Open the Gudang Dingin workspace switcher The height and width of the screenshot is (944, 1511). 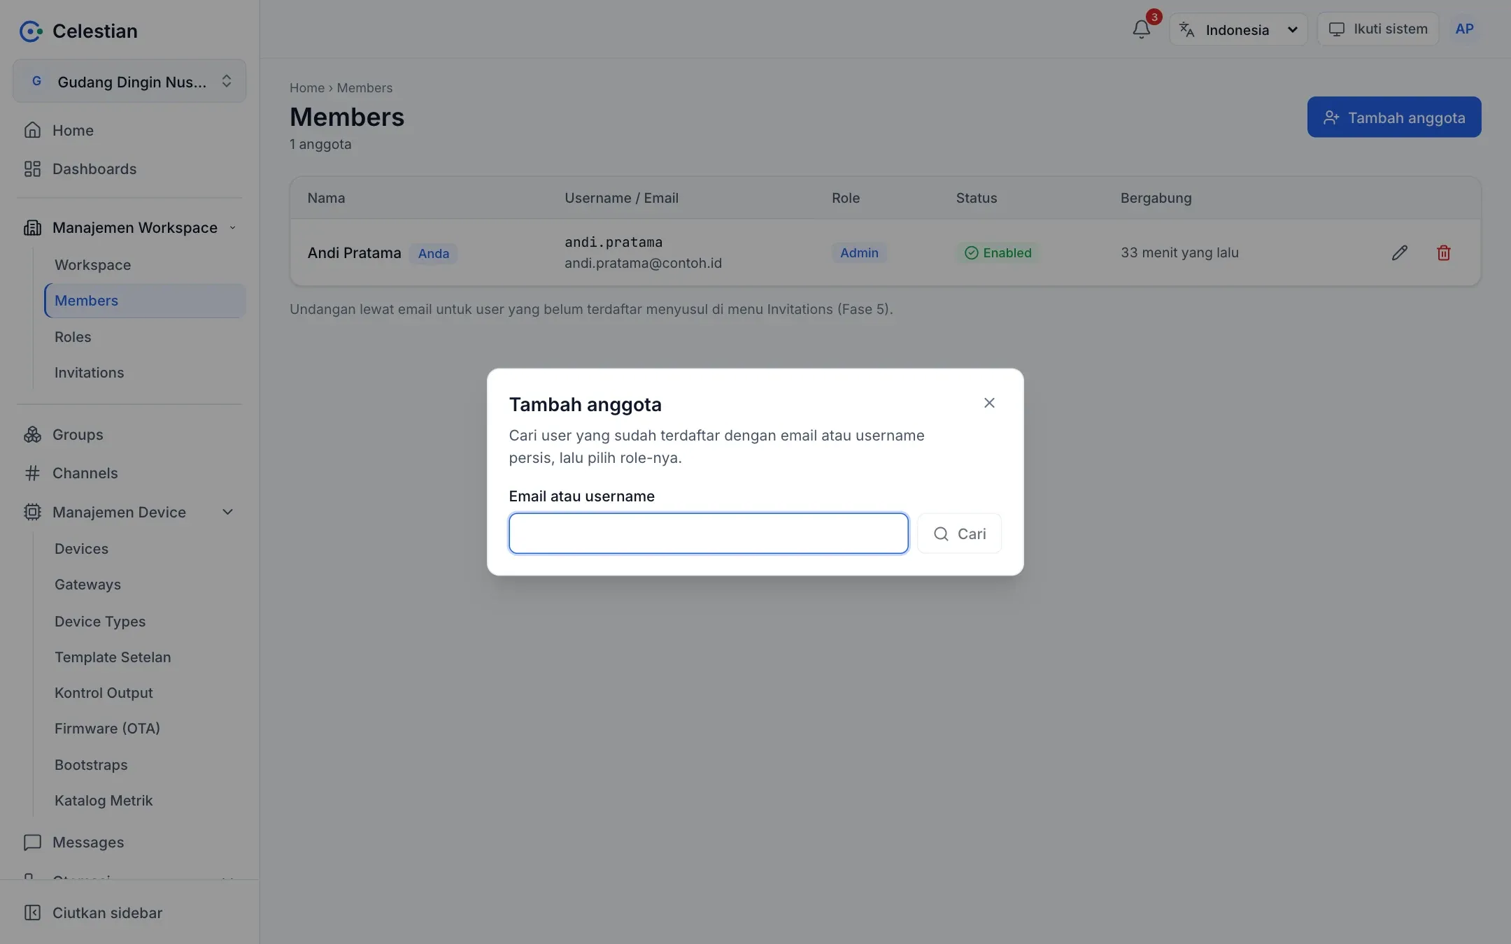[129, 81]
